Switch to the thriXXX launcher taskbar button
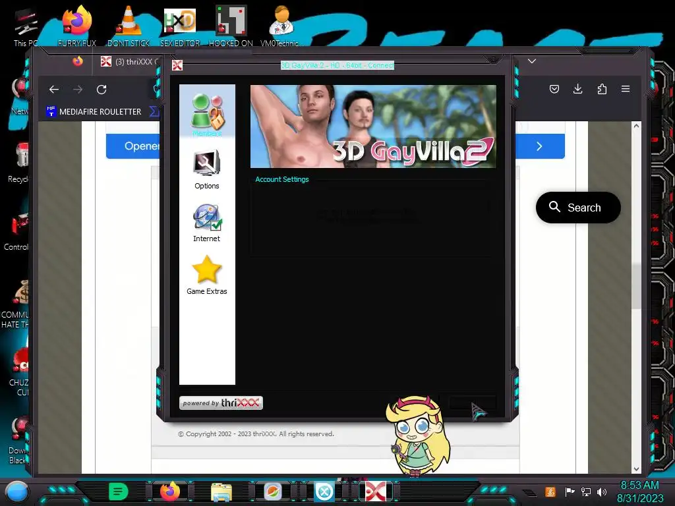Screen dimensions: 675x506 pyautogui.click(x=375, y=492)
